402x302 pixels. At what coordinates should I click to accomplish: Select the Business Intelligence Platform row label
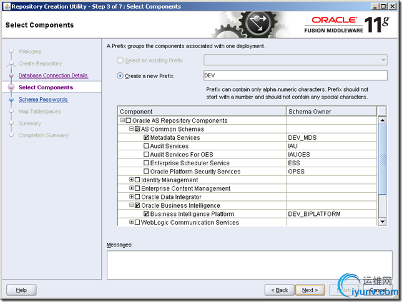(192, 214)
